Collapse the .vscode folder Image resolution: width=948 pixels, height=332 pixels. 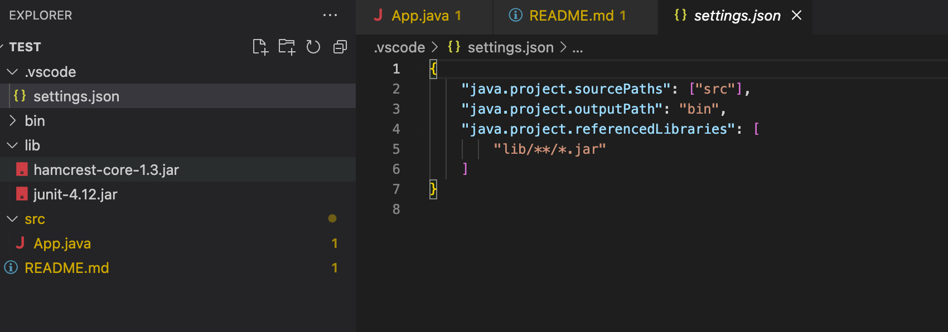click(12, 72)
